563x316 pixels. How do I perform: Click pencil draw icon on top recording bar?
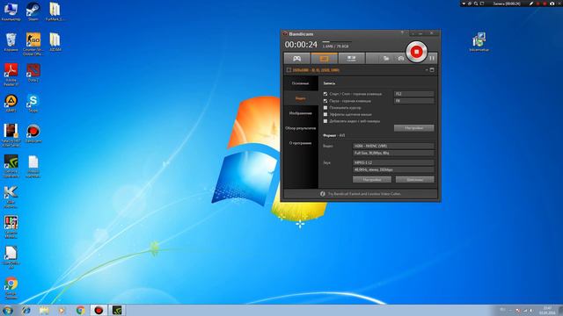[531, 4]
